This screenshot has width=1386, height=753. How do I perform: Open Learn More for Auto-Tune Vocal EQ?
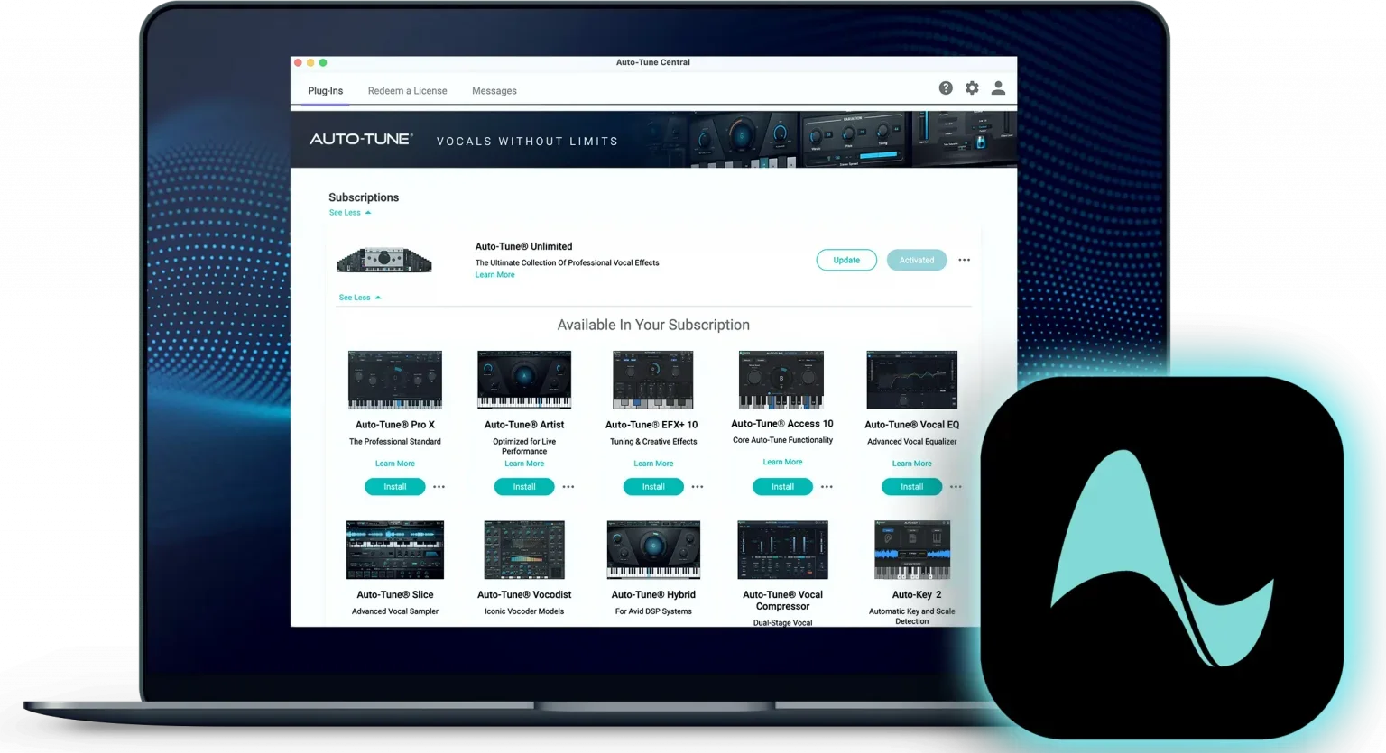[x=911, y=464]
